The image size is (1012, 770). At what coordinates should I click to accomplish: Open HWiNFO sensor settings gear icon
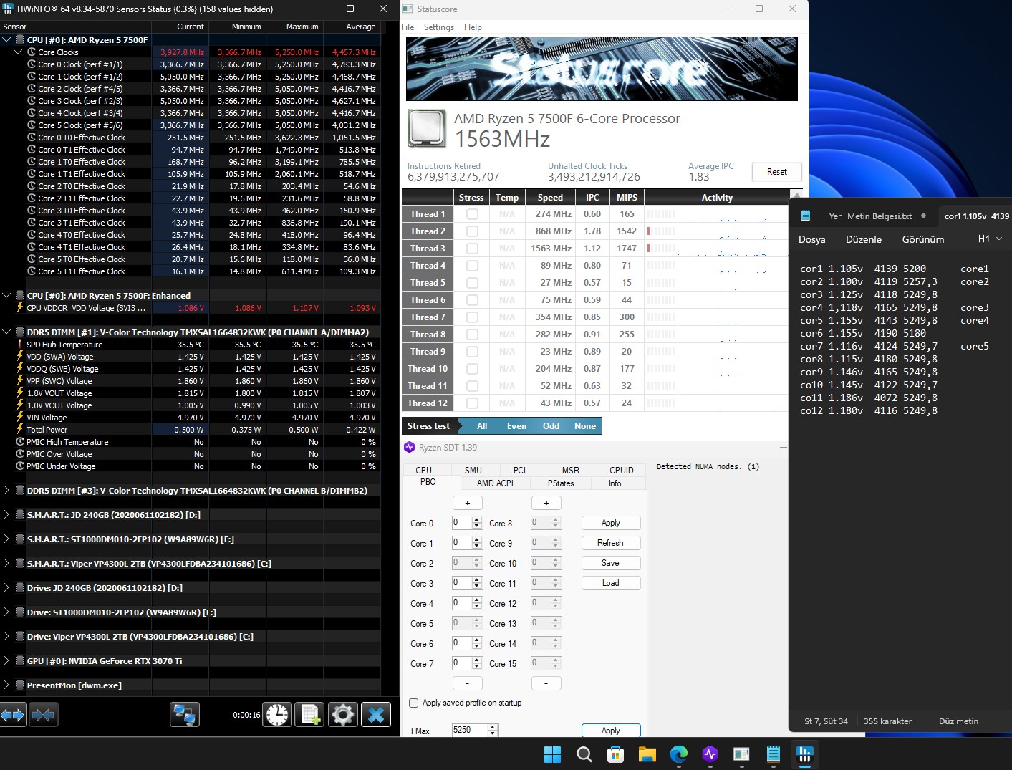(x=343, y=714)
